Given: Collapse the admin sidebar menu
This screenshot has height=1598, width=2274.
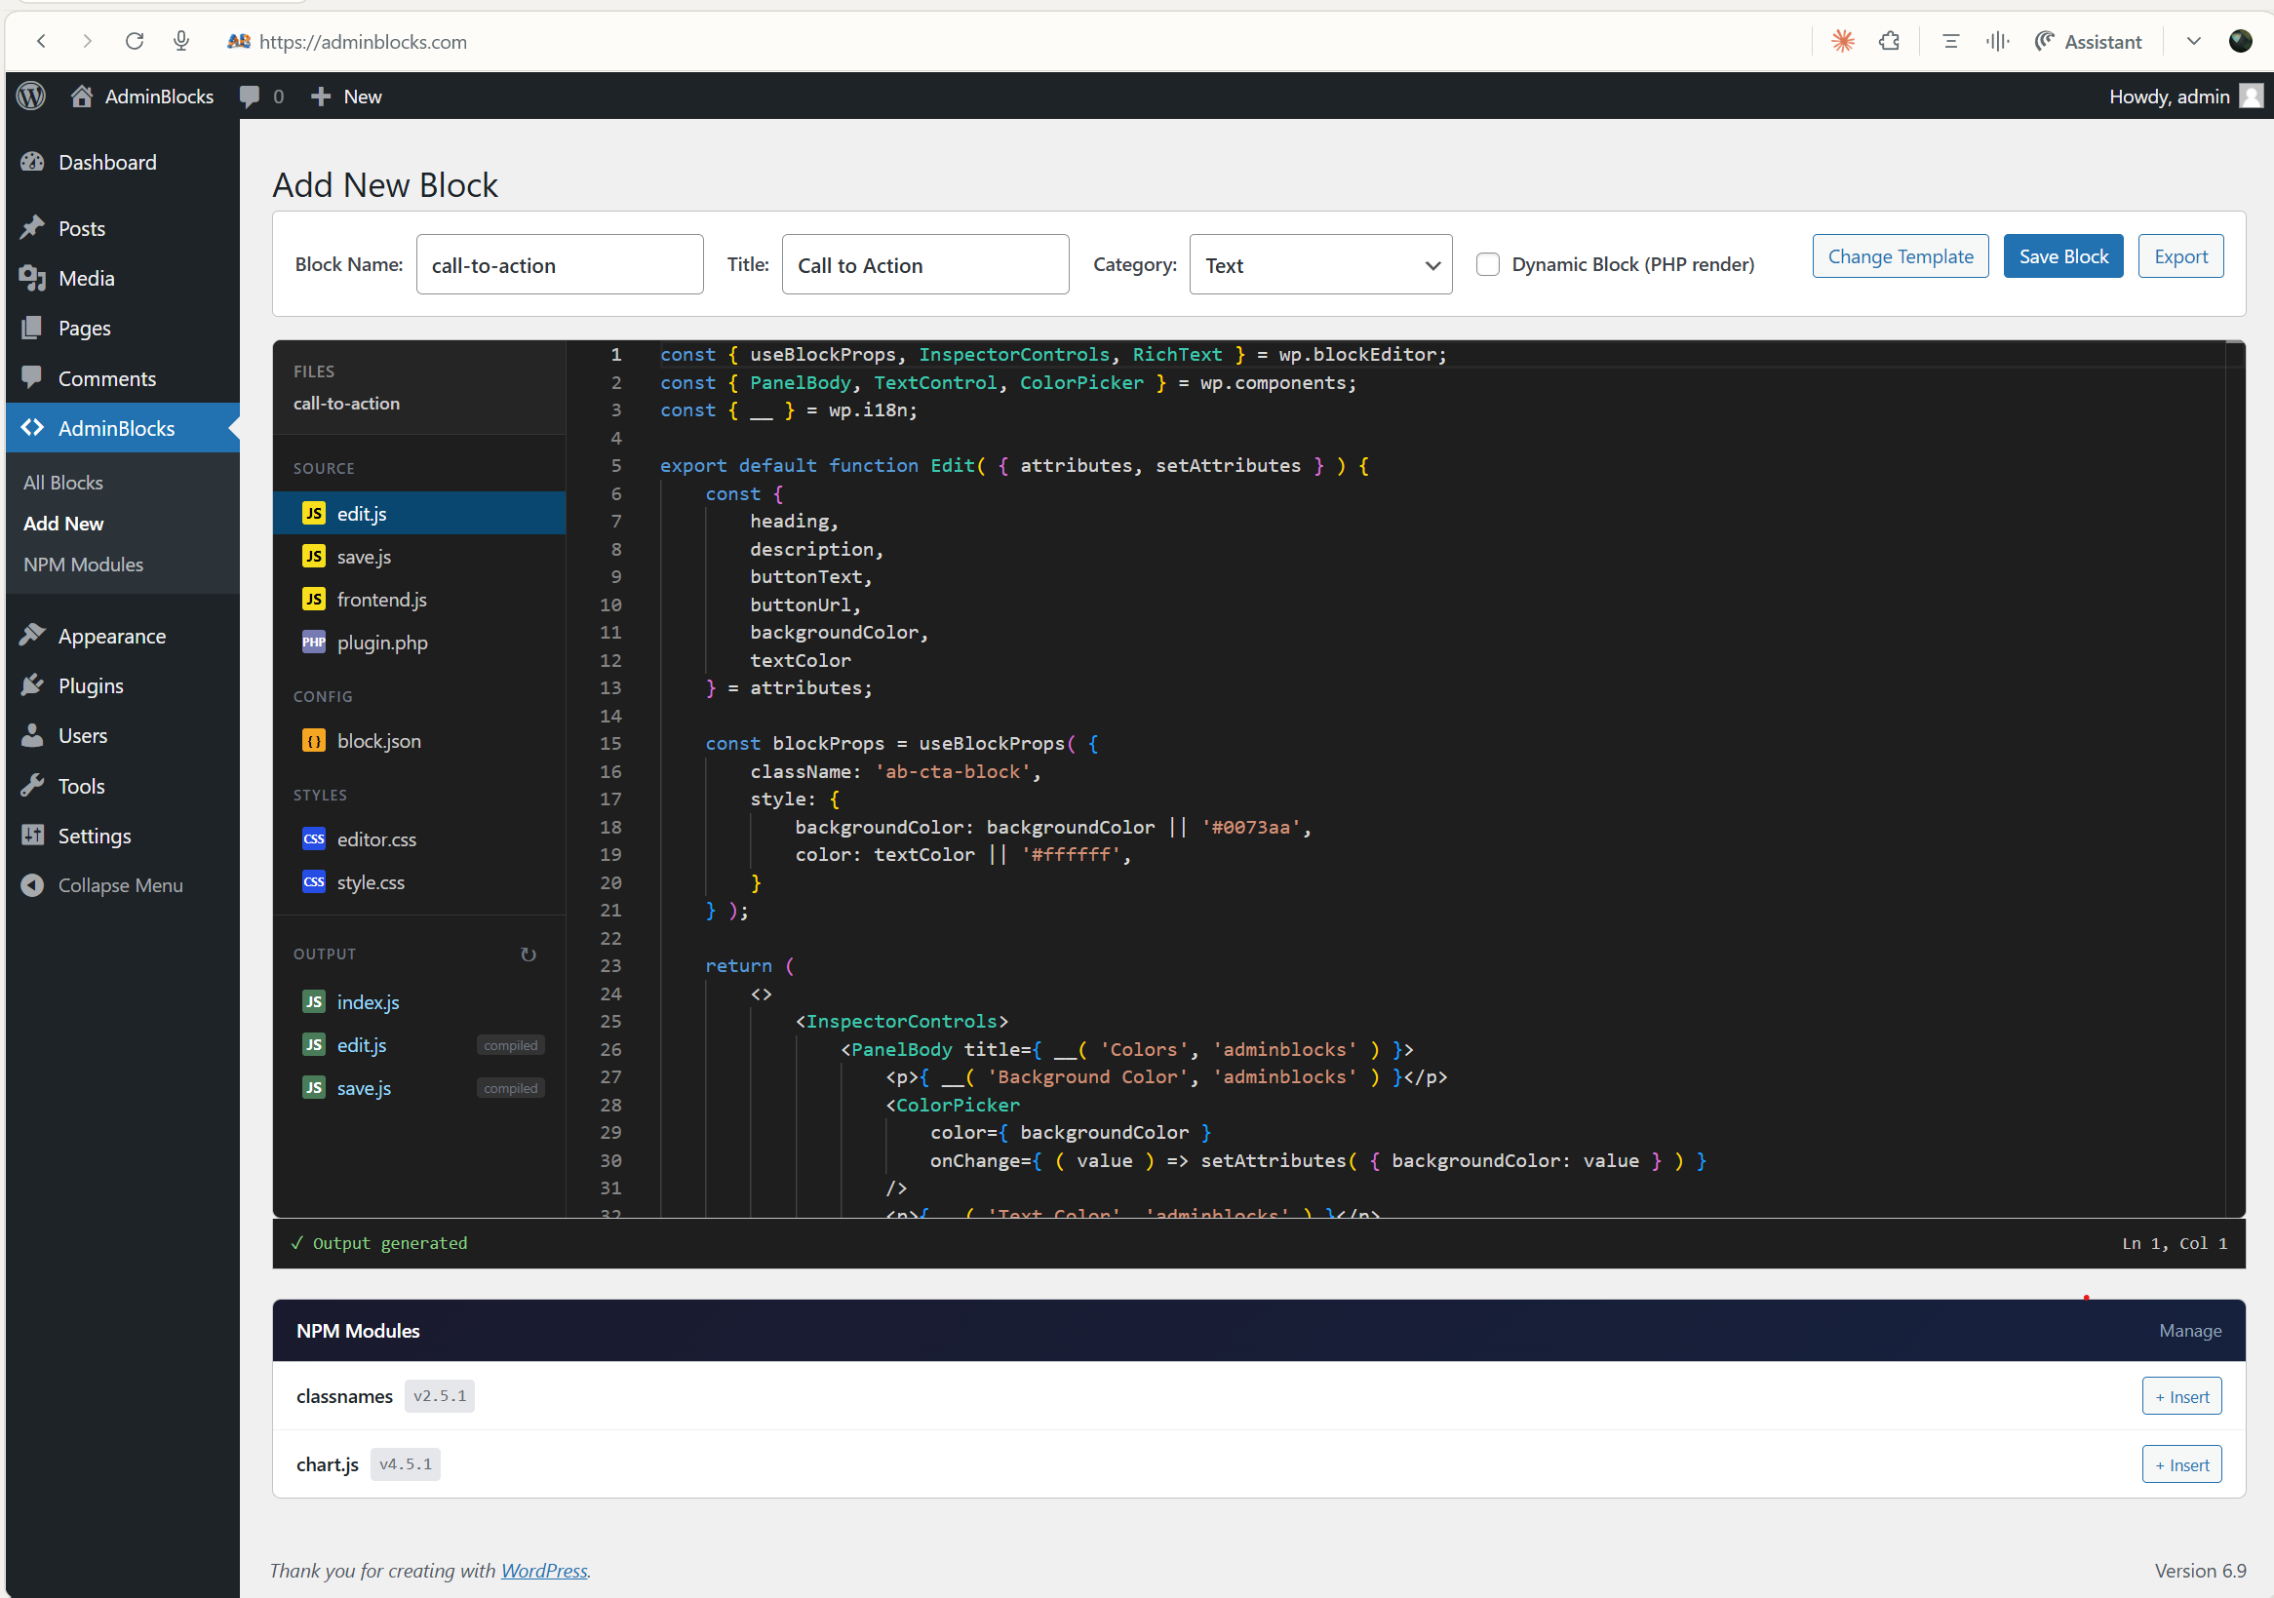Looking at the screenshot, I should pyautogui.click(x=119, y=885).
